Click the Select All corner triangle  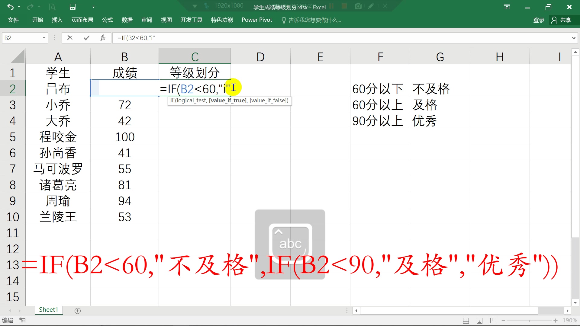18,56
